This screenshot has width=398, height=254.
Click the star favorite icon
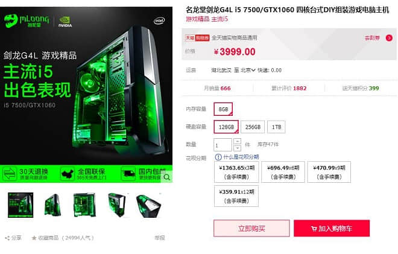point(34,238)
